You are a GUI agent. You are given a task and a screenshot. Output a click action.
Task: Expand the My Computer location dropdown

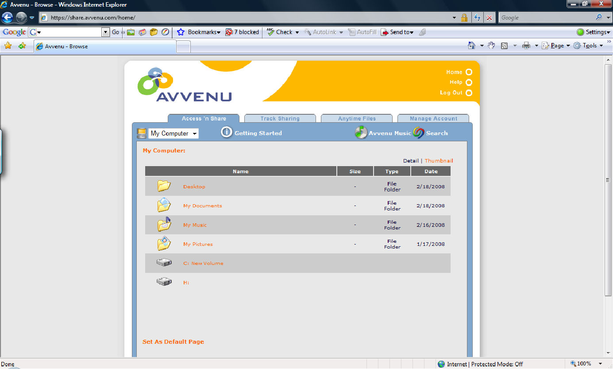(173, 133)
